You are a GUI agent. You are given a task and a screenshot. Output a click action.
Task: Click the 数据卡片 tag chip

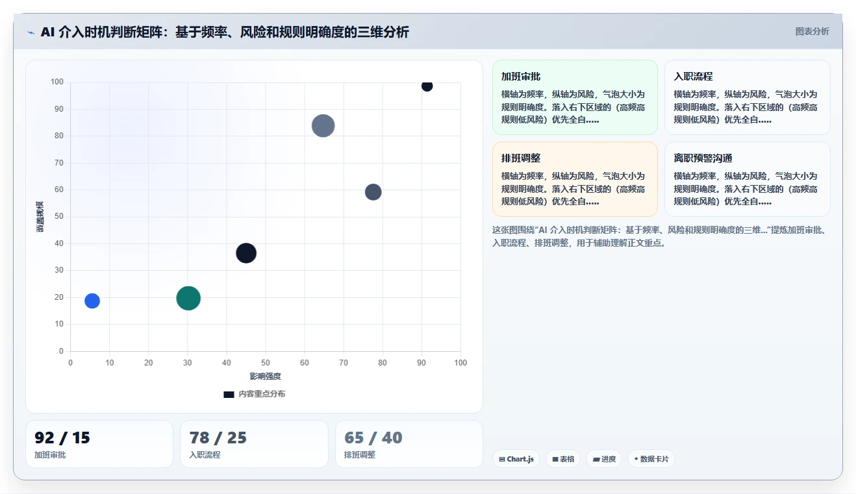[651, 459]
